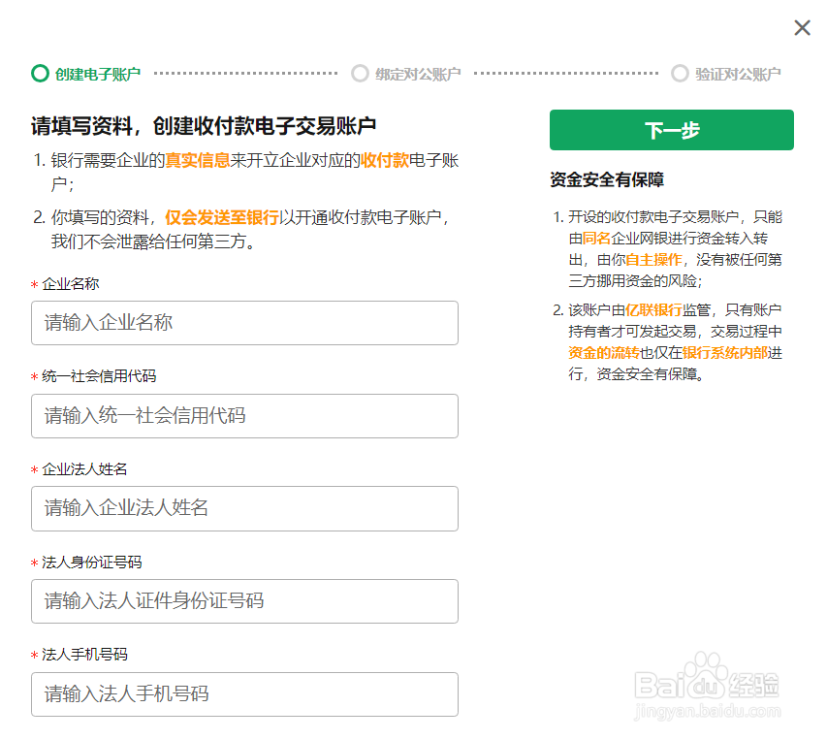Viewport: 827px width, 740px height.
Task: Click the green 下一步 button
Action: click(672, 130)
